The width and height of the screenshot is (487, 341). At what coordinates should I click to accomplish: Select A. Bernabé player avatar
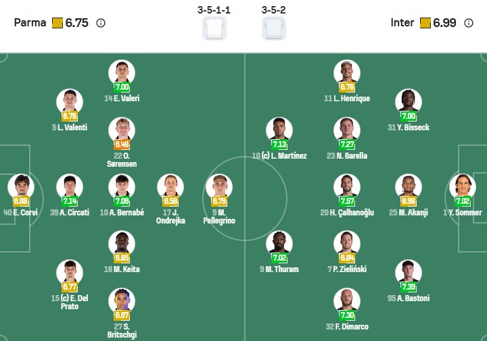click(x=122, y=186)
